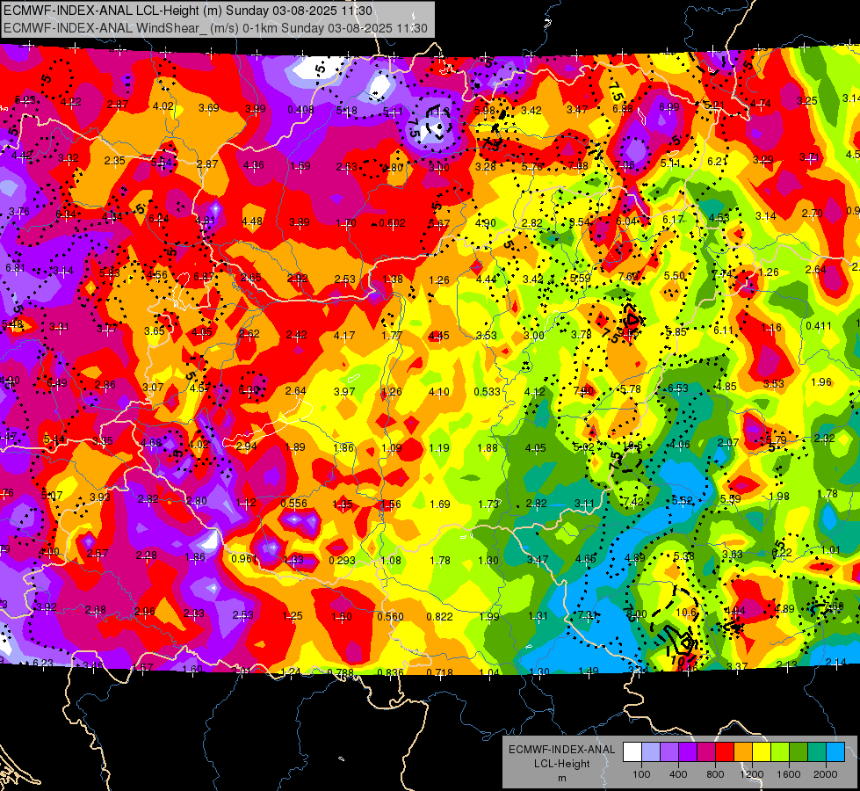Click wind shear value 6.88
The image size is (860, 791).
coord(623,108)
